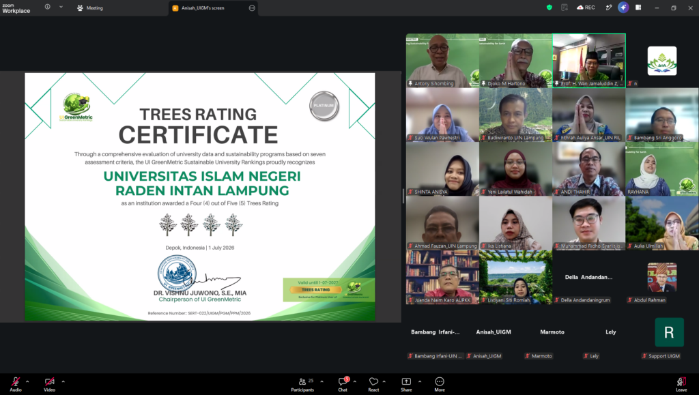Image resolution: width=699 pixels, height=395 pixels.
Task: Expand the Audio settings caret
Action: coord(27,381)
